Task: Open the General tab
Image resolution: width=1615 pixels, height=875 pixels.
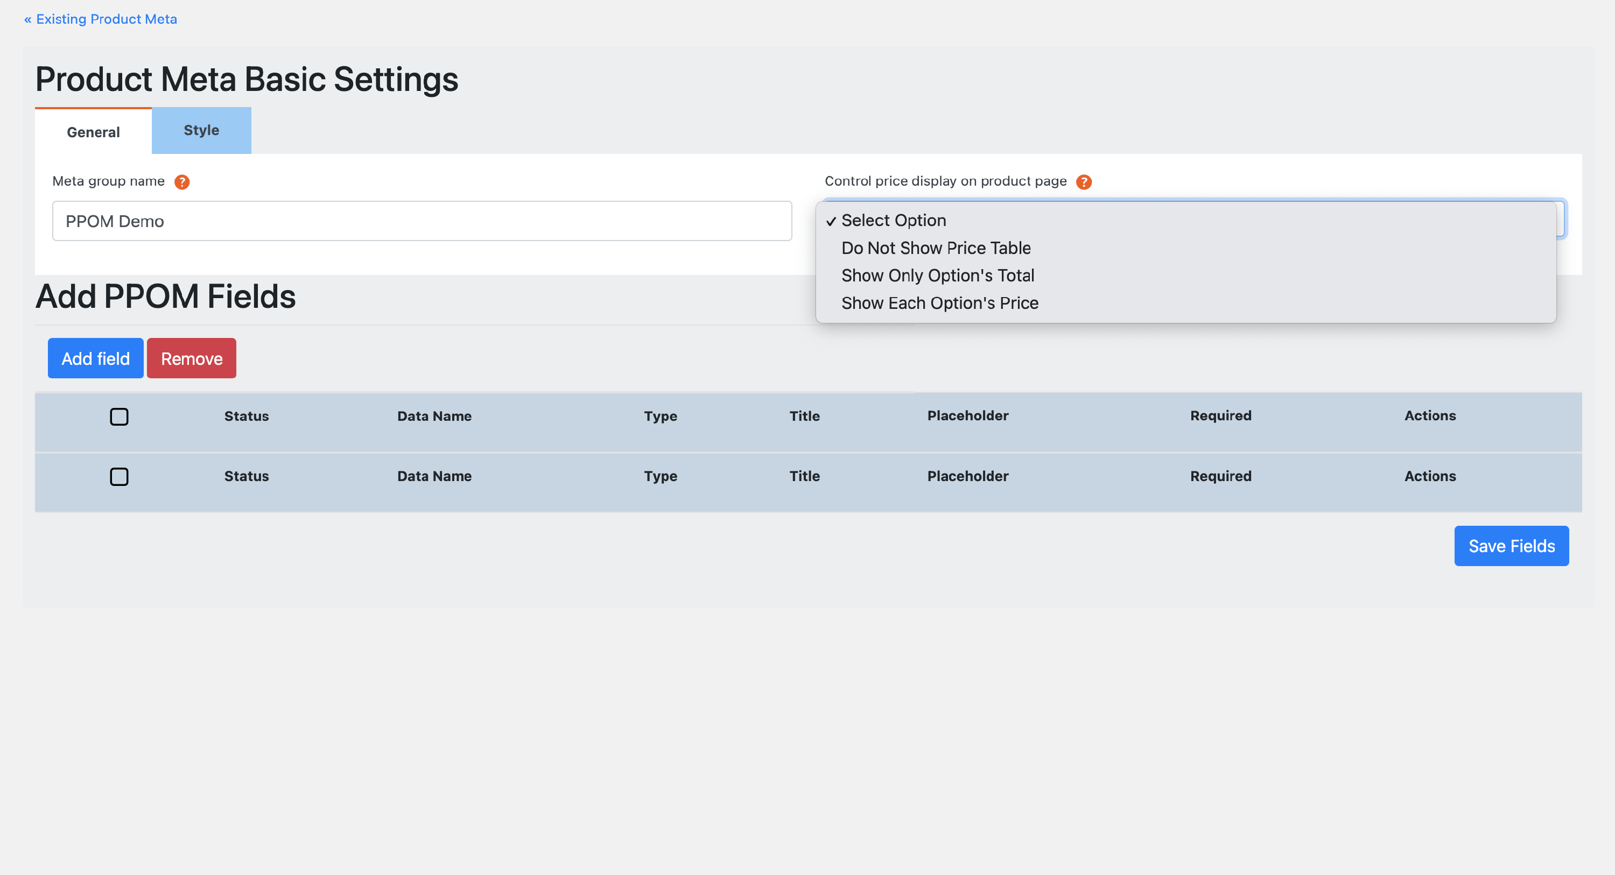Action: coord(94,132)
